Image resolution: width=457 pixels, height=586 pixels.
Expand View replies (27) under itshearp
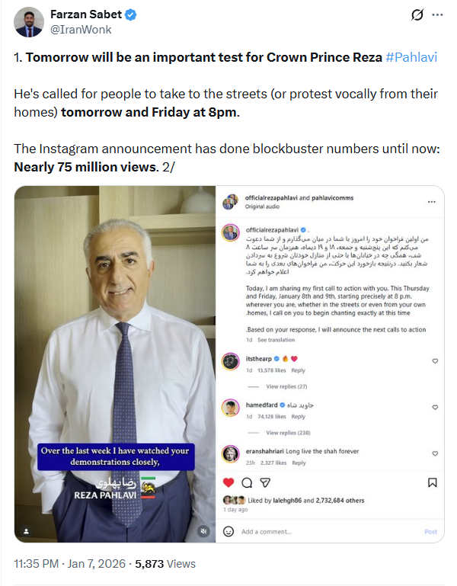pyautogui.click(x=286, y=386)
